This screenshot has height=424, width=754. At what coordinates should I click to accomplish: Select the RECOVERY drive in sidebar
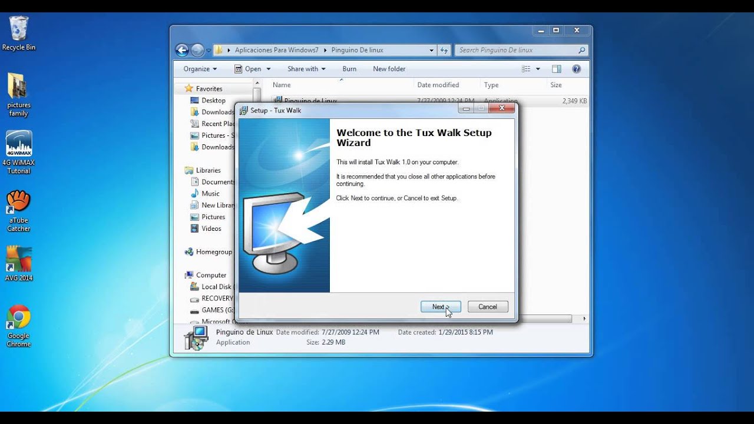pos(211,299)
